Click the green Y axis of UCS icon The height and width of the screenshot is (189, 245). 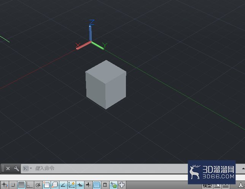[97, 46]
